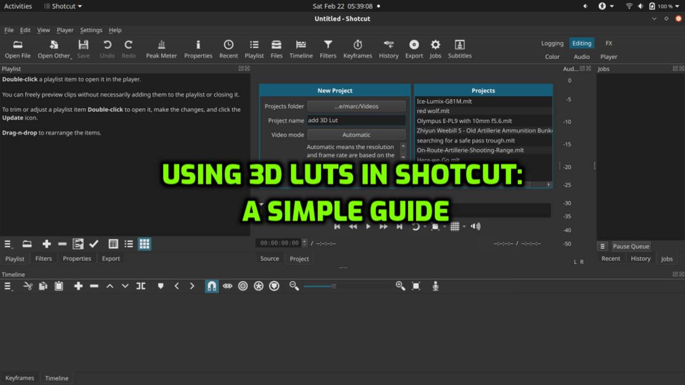Select the Source tab

click(270, 258)
